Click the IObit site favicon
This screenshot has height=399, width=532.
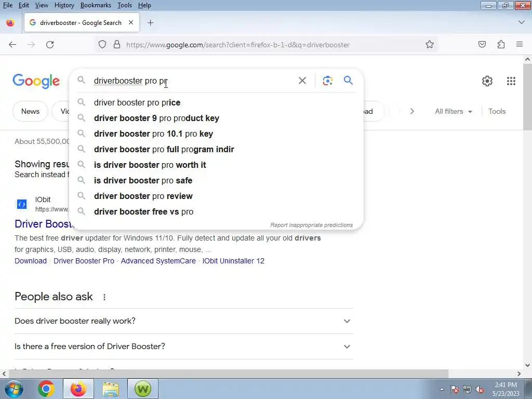point(22,204)
